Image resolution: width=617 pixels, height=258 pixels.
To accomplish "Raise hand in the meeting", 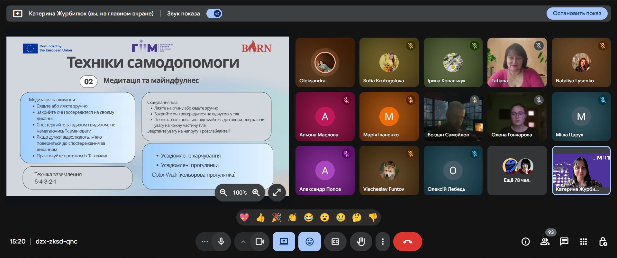I will (x=361, y=242).
